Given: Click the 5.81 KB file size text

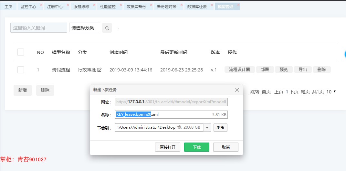Looking at the screenshot, I should [x=219, y=115].
